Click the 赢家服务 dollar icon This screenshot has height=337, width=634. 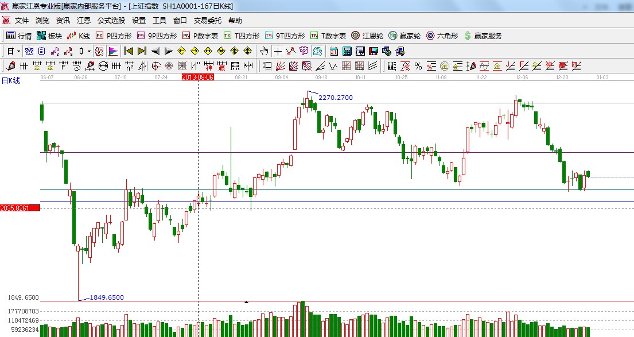(x=468, y=36)
